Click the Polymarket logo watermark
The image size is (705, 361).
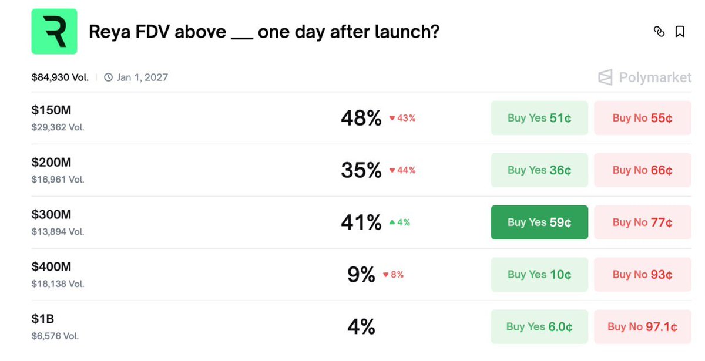[644, 77]
